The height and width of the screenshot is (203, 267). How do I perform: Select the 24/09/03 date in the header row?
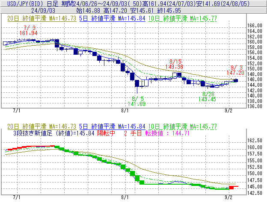pos(43,11)
